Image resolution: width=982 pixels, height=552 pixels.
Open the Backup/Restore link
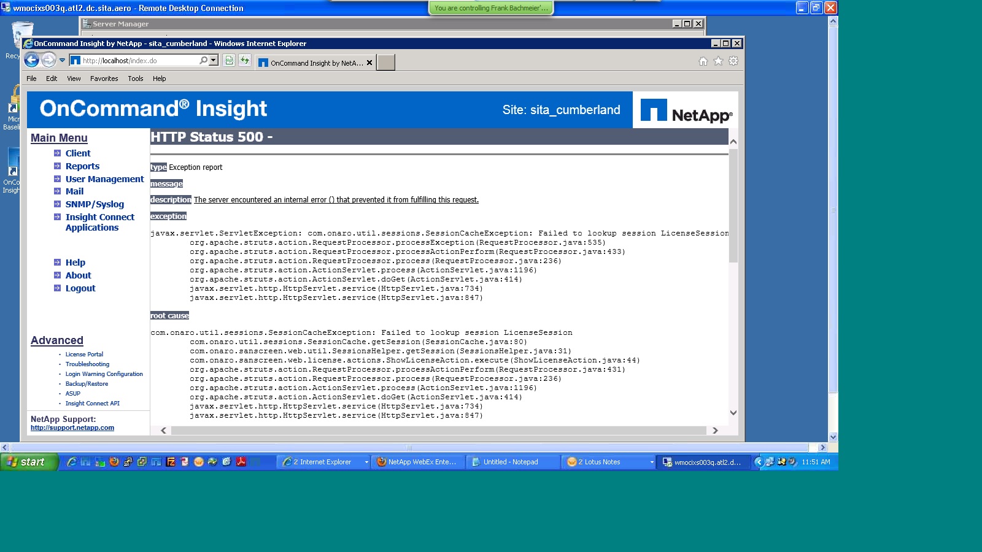pyautogui.click(x=87, y=384)
